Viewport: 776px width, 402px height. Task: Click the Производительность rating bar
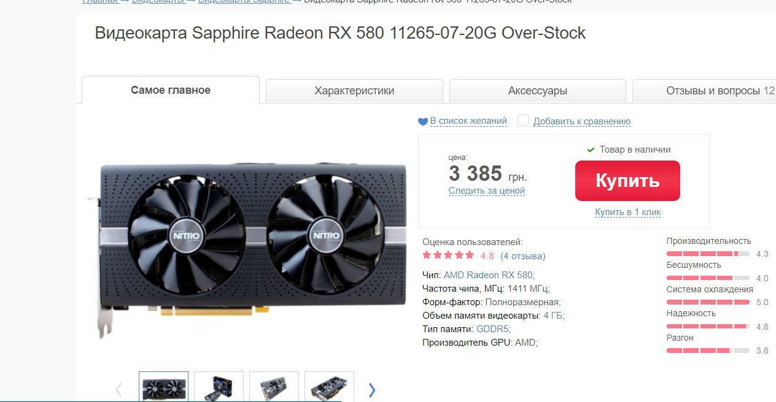(x=708, y=254)
